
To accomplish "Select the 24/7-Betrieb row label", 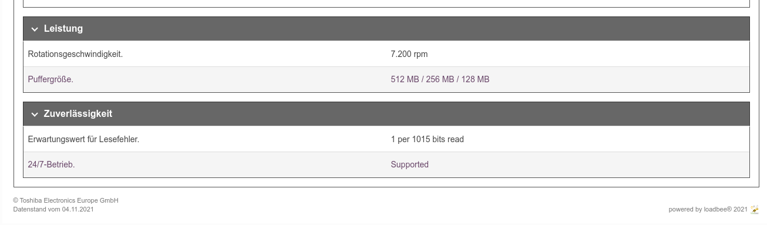I will point(51,164).
